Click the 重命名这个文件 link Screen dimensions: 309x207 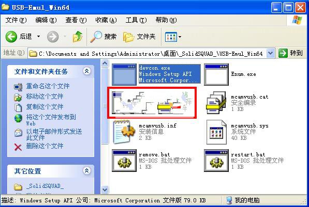(x=48, y=86)
